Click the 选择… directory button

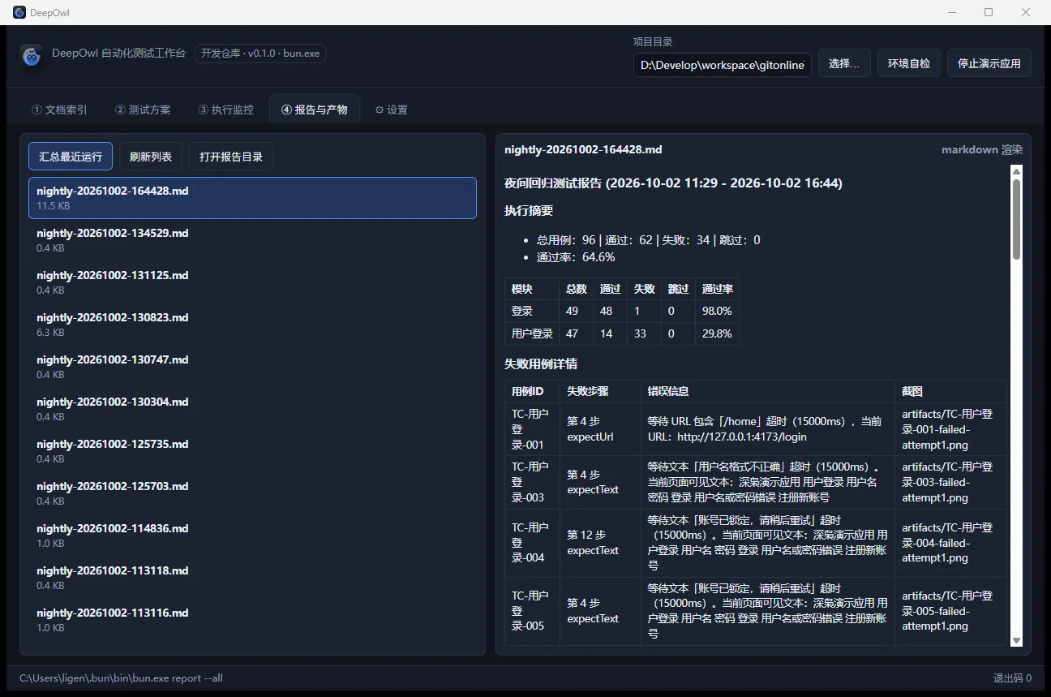click(x=844, y=63)
